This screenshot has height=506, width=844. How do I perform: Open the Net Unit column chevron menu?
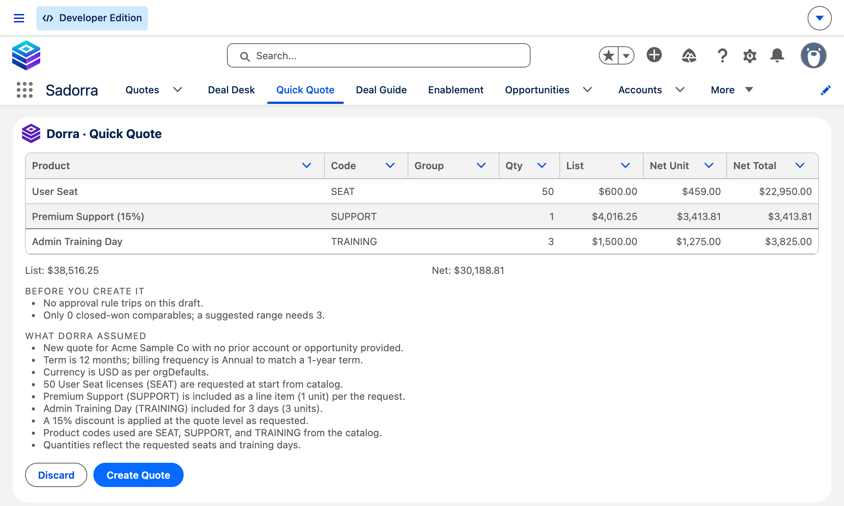point(709,165)
